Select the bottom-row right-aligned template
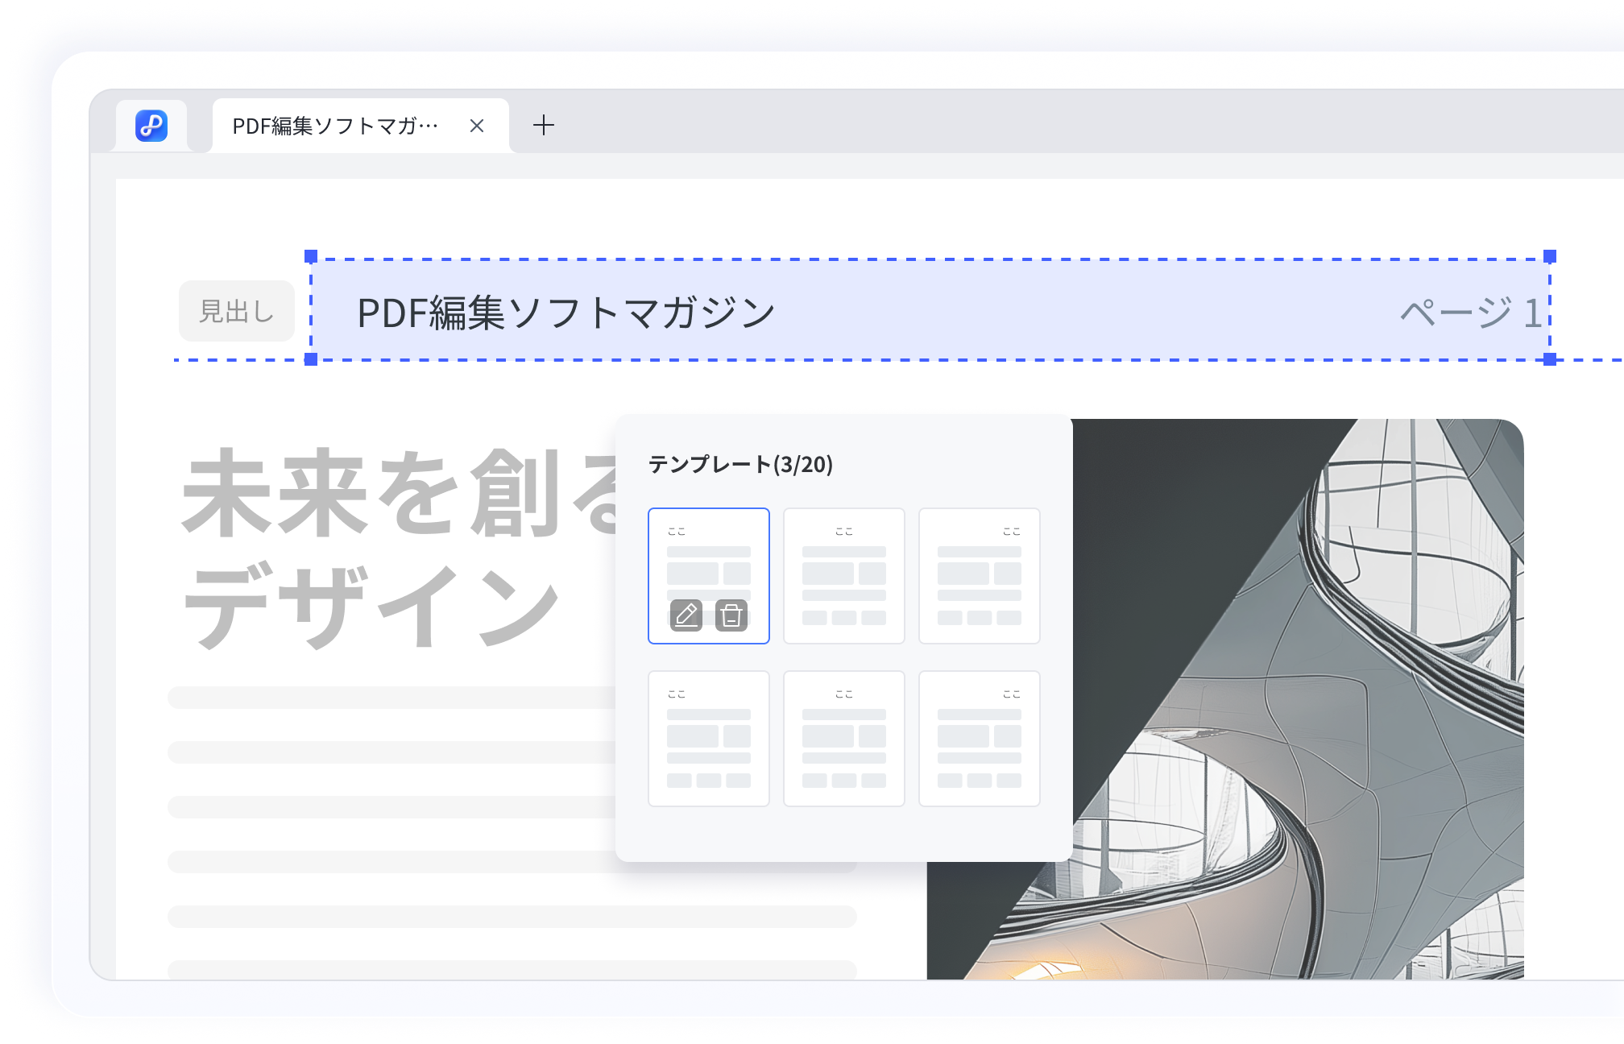Viewport: 1624px width, 1044px height. point(980,739)
